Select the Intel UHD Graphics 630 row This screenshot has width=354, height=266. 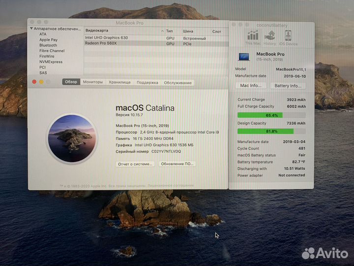tap(156, 38)
